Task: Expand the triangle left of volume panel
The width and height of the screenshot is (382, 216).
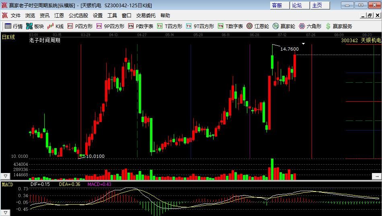Action: 6,176
